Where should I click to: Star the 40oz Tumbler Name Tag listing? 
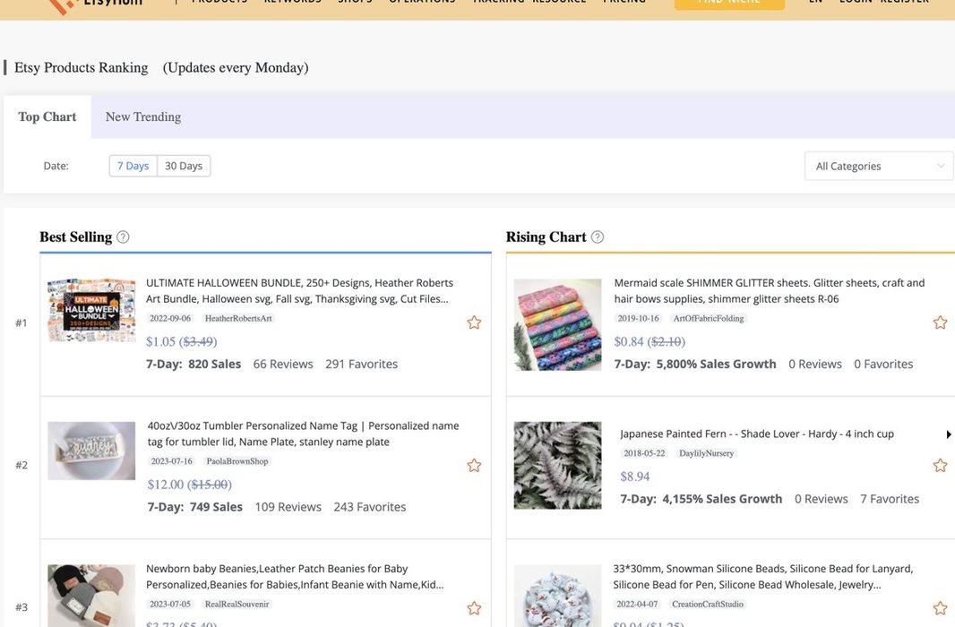point(474,465)
